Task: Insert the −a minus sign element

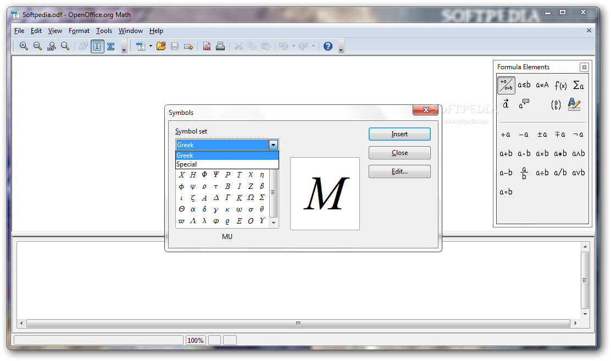Action: 524,135
